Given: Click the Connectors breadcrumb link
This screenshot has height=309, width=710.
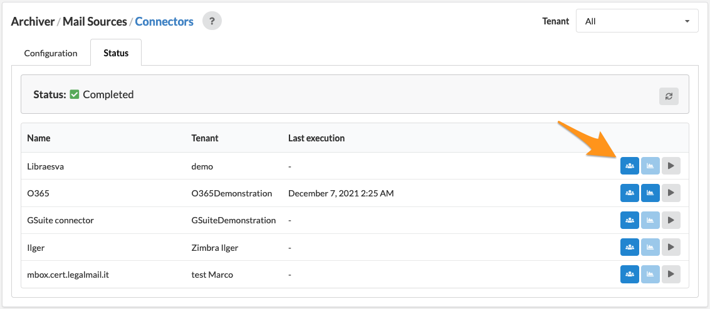Looking at the screenshot, I should tap(164, 21).
